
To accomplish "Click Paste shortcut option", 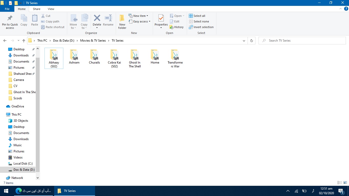I will pos(53,27).
